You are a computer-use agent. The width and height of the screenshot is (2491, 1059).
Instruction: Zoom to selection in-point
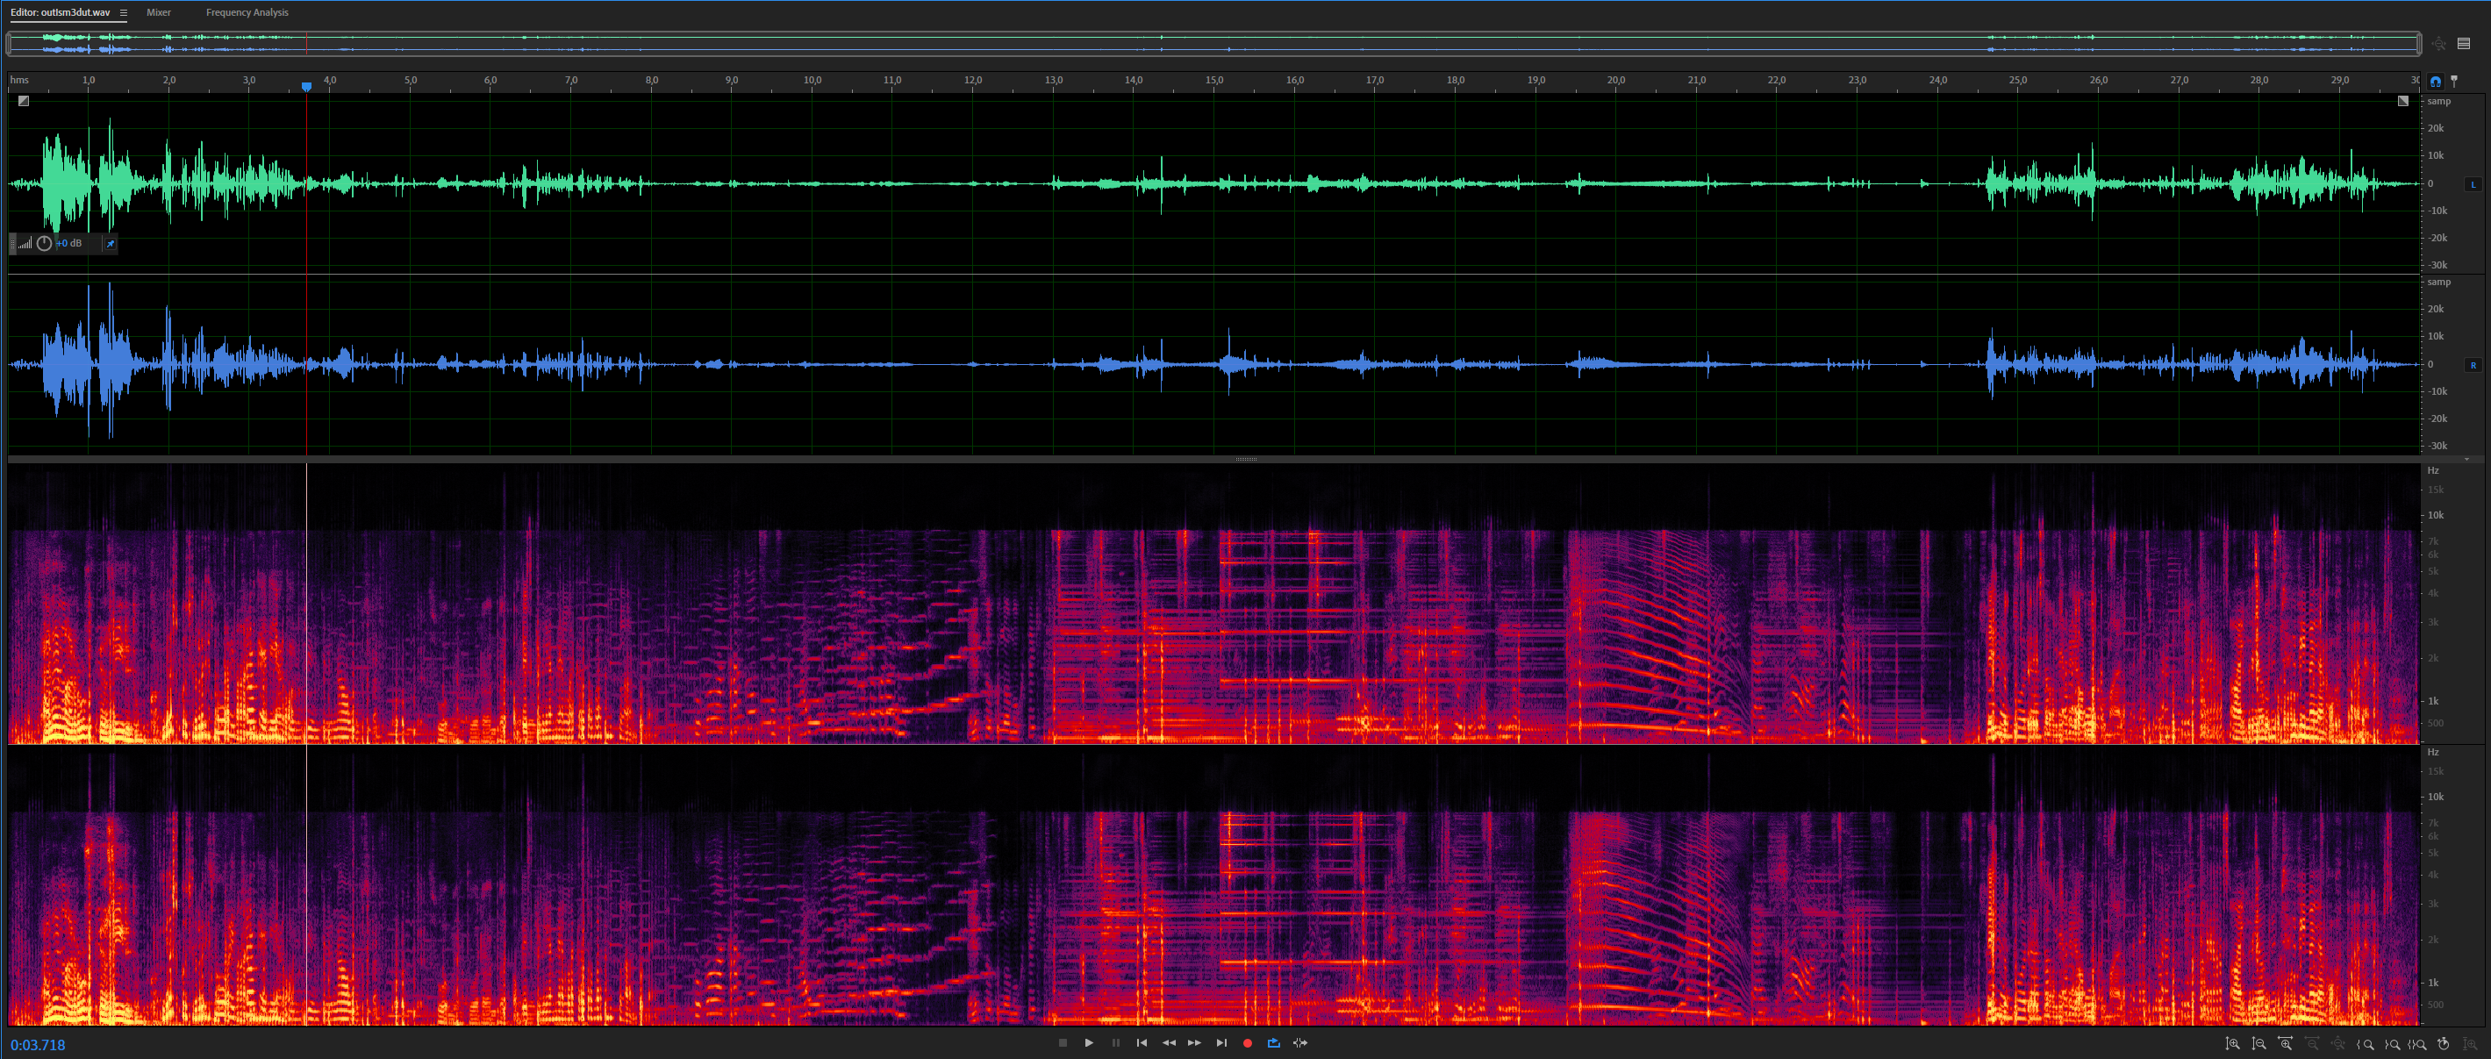pyautogui.click(x=2366, y=1043)
